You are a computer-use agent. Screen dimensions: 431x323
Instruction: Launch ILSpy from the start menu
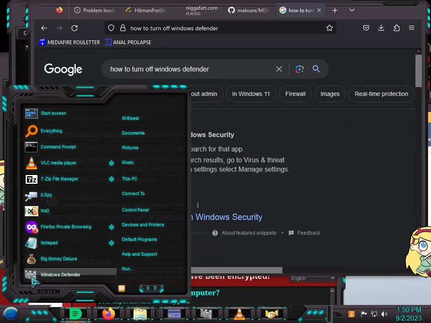(x=46, y=195)
